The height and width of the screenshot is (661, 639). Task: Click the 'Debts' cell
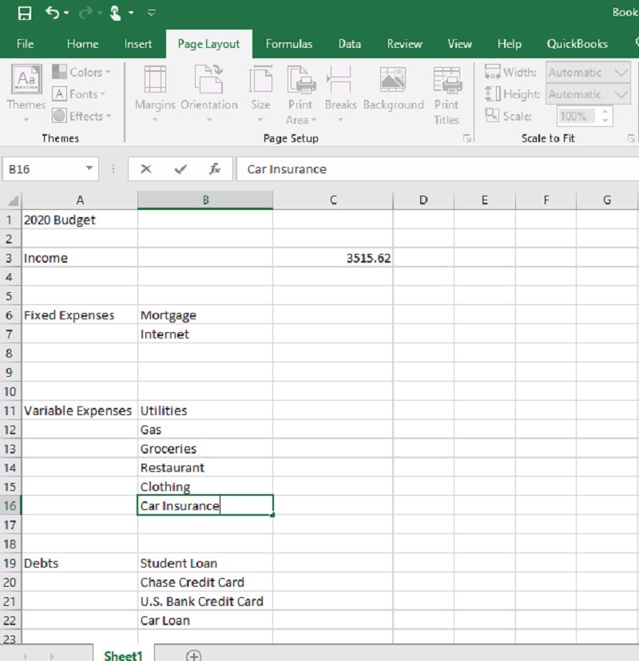80,563
